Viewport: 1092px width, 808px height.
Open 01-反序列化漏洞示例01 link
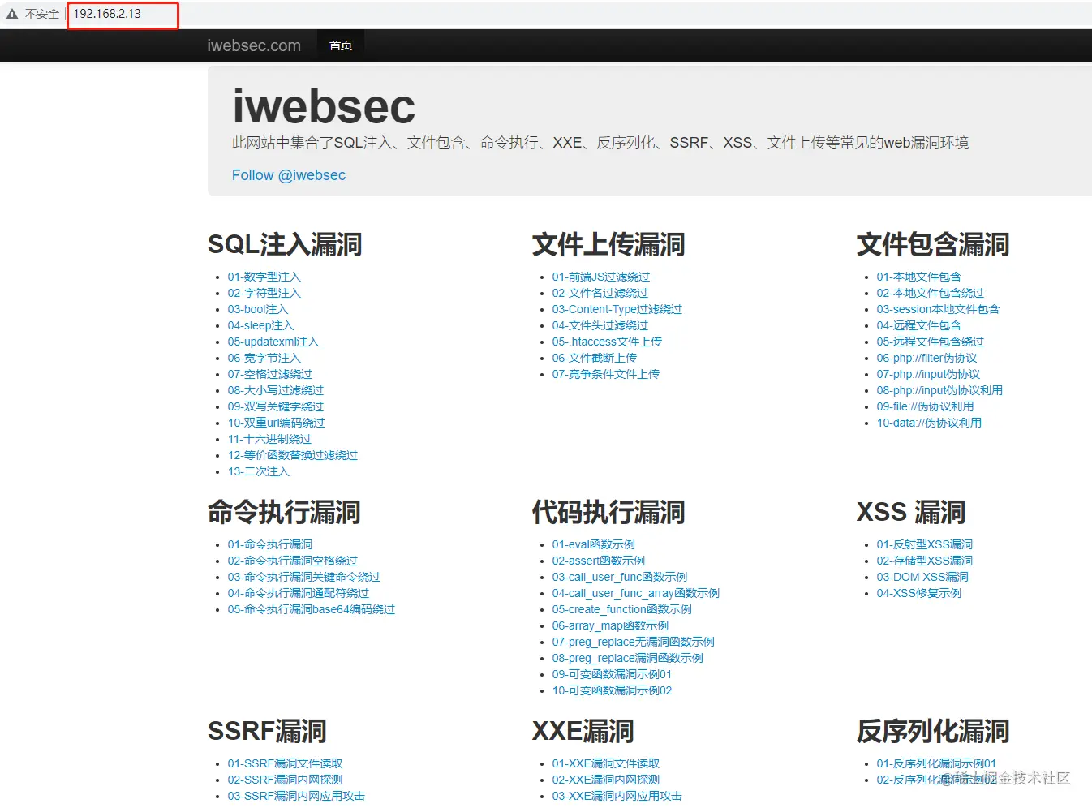point(937,763)
